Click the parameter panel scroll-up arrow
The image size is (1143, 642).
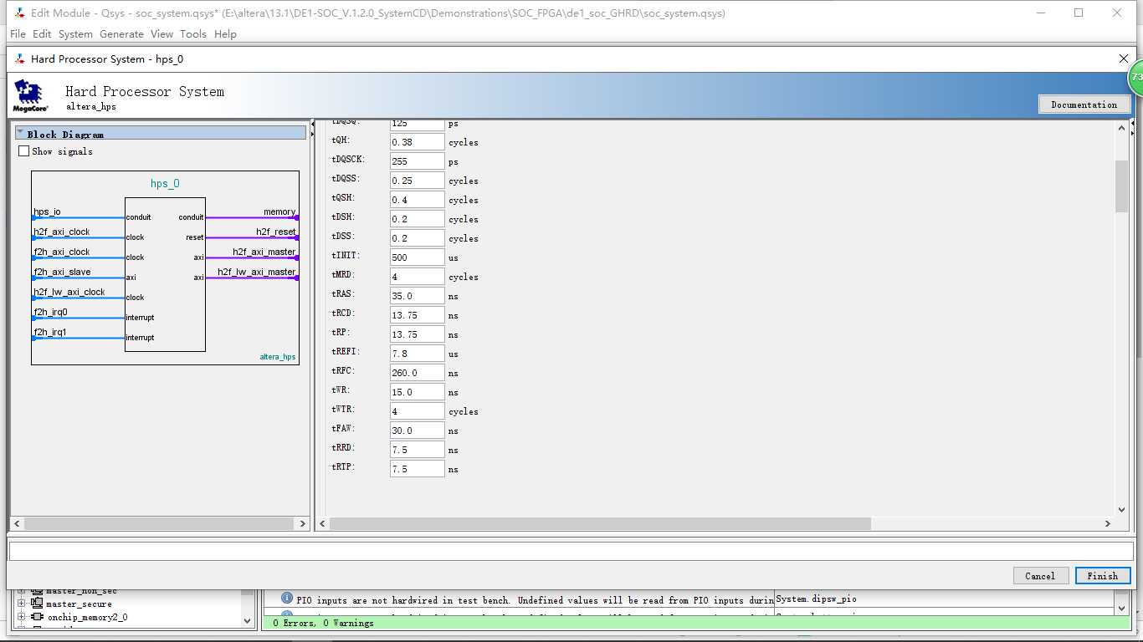click(1121, 128)
